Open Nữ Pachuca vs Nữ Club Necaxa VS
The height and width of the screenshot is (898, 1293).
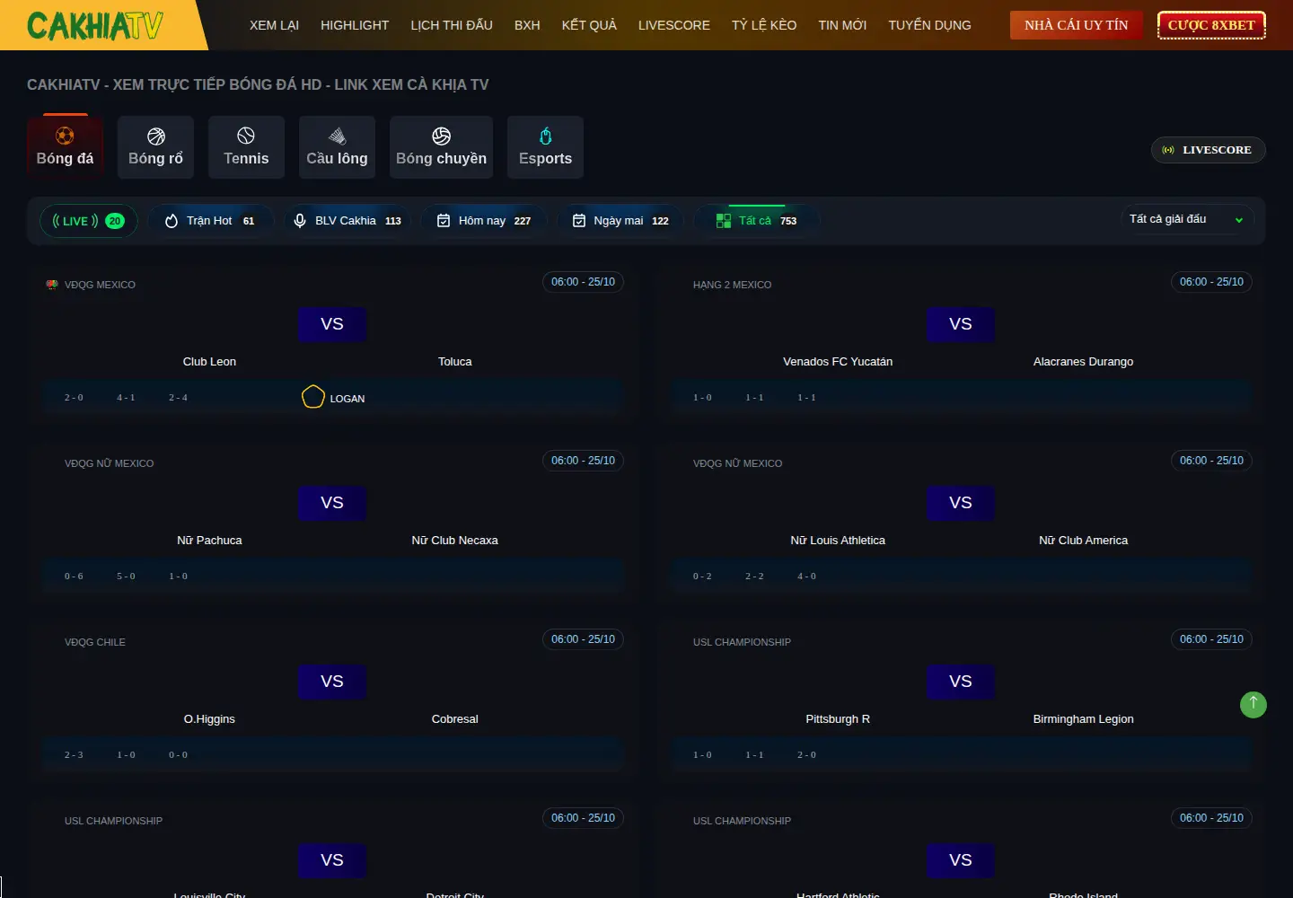pos(332,503)
